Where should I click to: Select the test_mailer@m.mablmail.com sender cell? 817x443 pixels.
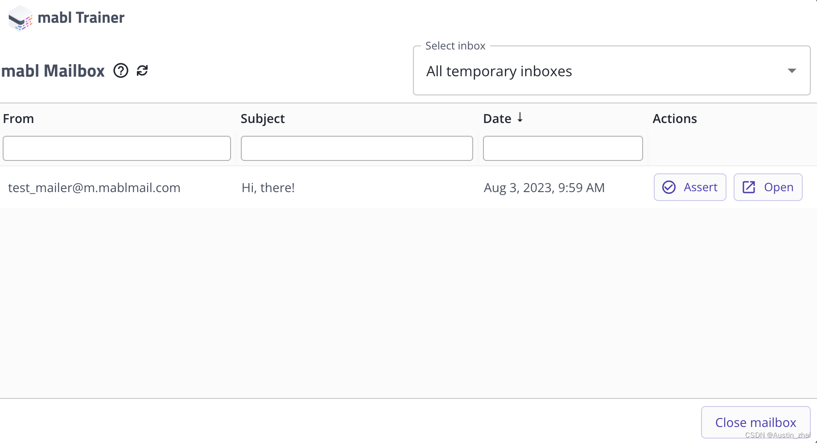(94, 188)
